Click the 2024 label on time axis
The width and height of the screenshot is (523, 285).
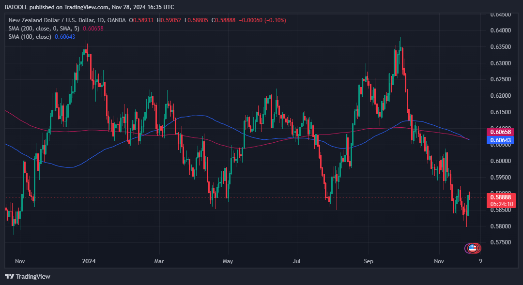[x=89, y=261]
